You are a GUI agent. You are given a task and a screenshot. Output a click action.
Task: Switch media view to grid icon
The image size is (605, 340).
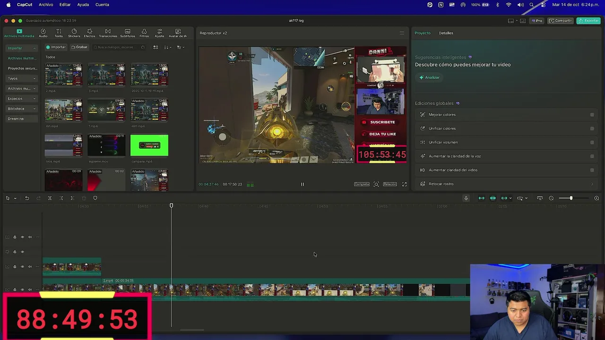[x=156, y=47]
